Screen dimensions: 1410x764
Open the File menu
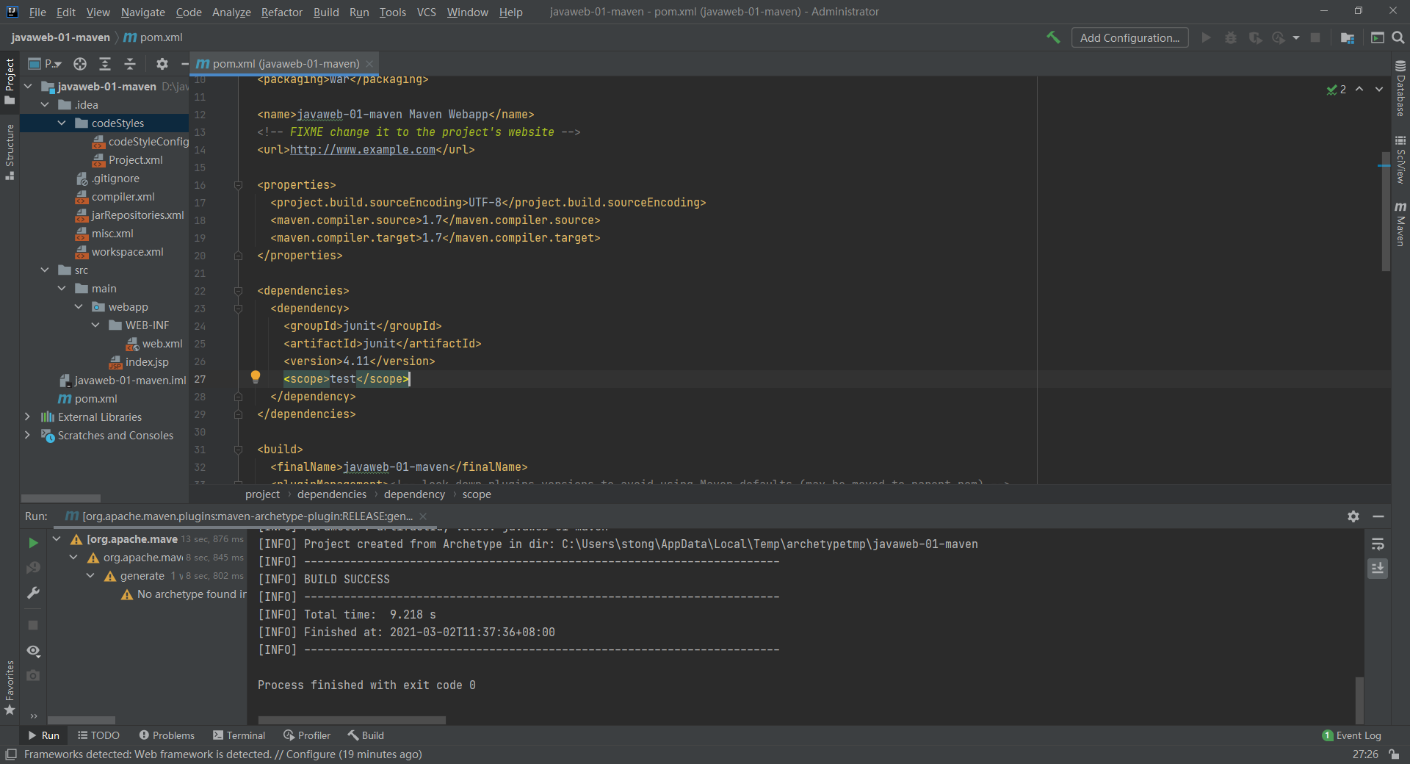tap(37, 12)
